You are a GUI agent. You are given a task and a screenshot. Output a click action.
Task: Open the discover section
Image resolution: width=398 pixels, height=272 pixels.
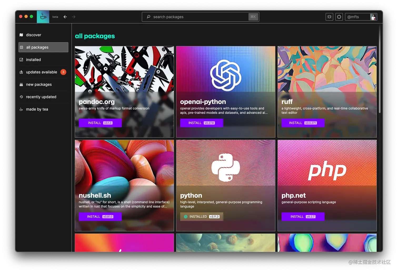click(x=43, y=35)
